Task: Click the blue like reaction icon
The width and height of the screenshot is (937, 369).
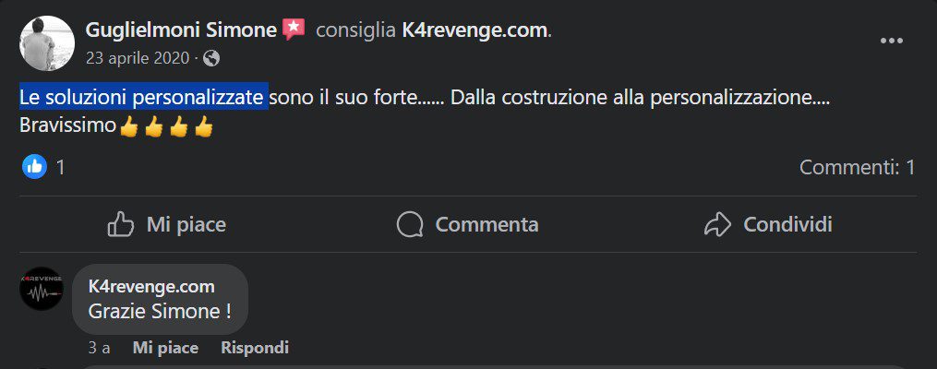Action: pyautogui.click(x=34, y=167)
